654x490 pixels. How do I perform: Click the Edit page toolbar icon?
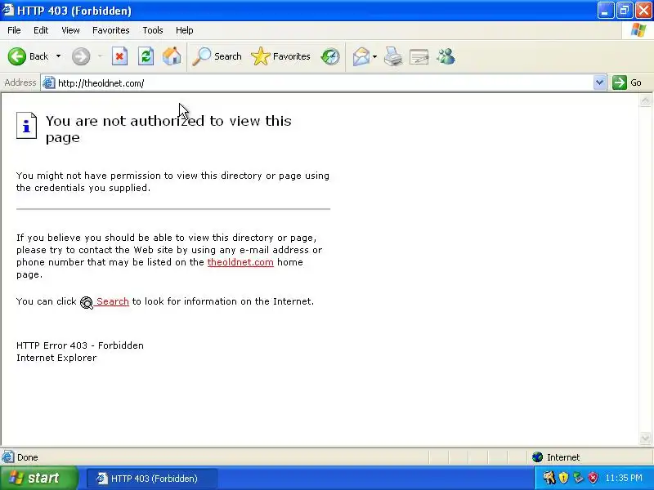(x=419, y=56)
